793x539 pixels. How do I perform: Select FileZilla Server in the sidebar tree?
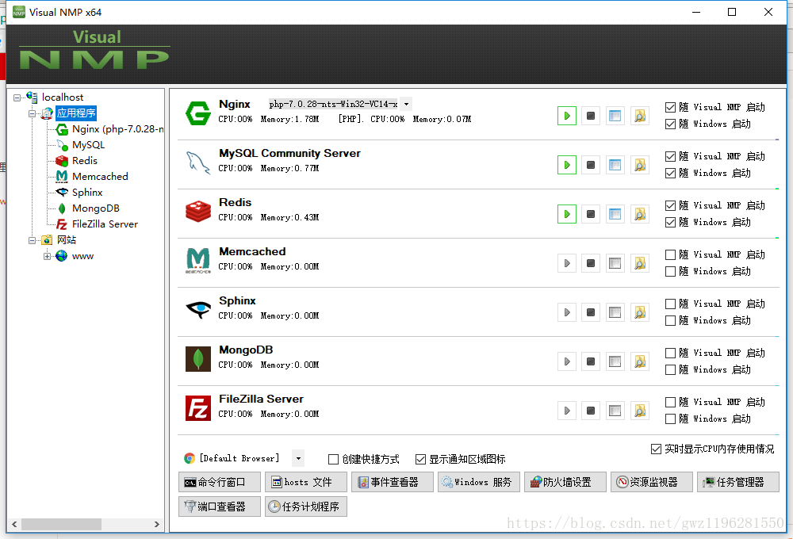click(x=105, y=224)
